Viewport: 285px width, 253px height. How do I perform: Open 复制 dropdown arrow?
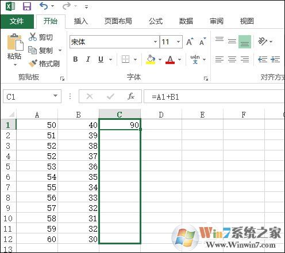point(60,50)
